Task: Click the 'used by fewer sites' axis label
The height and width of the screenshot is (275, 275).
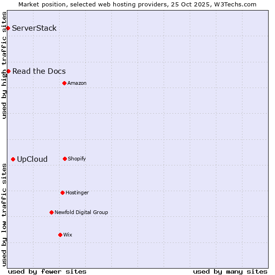Action: 47,271
